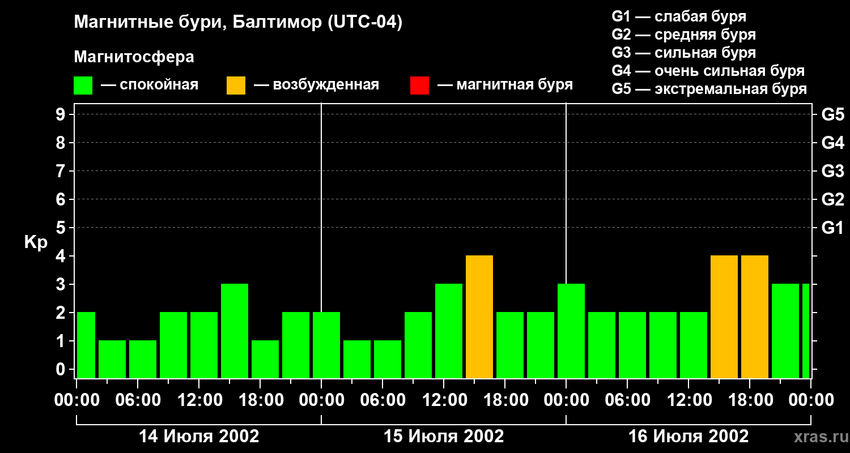Image resolution: width=850 pixels, height=453 pixels.
Task: Click the 15:00–18:00 orange bar on 16 Июля
Action: pyautogui.click(x=724, y=317)
